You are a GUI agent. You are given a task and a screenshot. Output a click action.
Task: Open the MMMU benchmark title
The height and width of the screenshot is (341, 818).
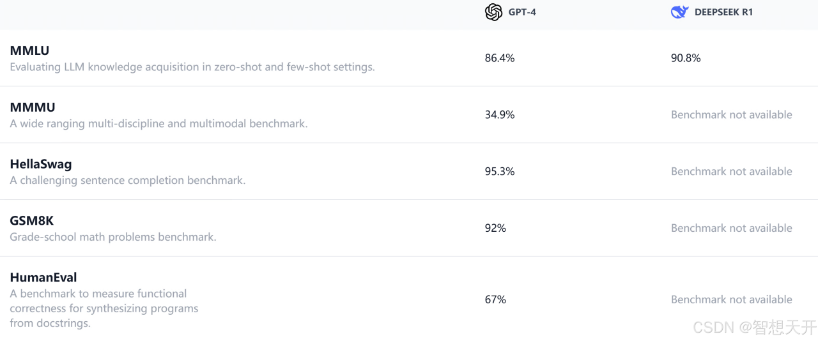pyautogui.click(x=33, y=107)
